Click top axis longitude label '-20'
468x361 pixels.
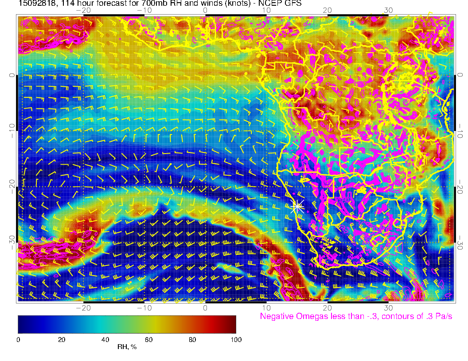(x=83, y=11)
